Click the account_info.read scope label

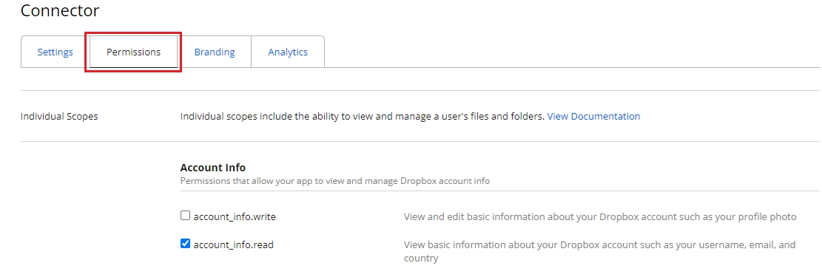click(x=233, y=244)
